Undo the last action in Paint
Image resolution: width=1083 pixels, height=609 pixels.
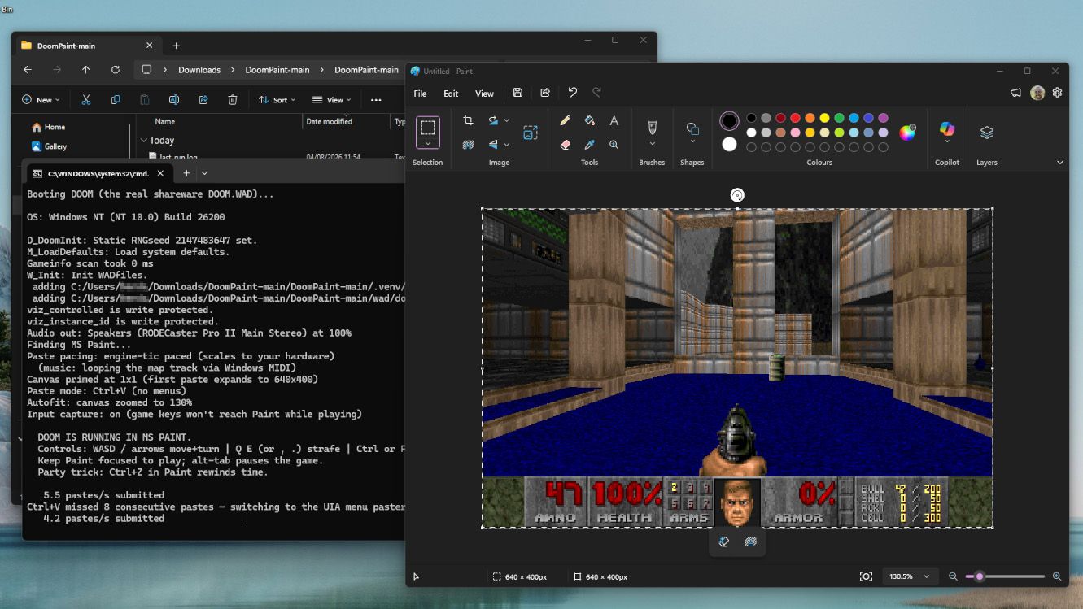pos(573,94)
